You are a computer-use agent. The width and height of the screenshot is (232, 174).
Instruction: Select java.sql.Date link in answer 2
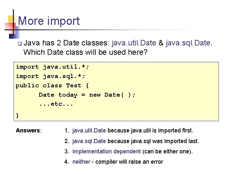coord(89,141)
